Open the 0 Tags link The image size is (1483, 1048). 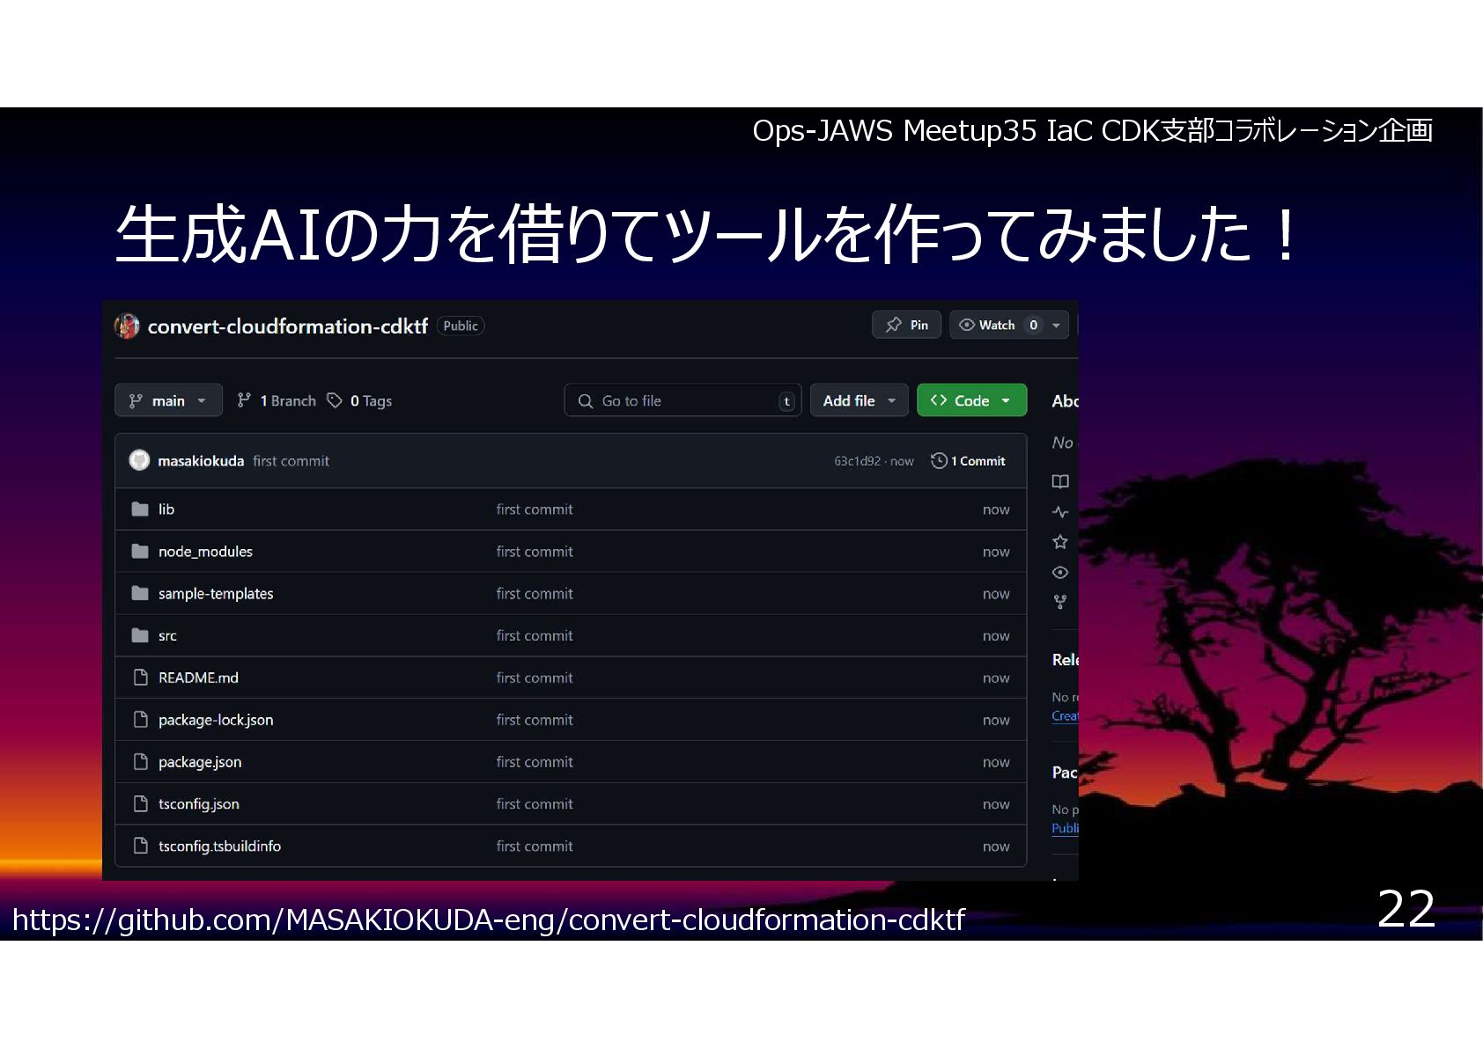(x=359, y=400)
